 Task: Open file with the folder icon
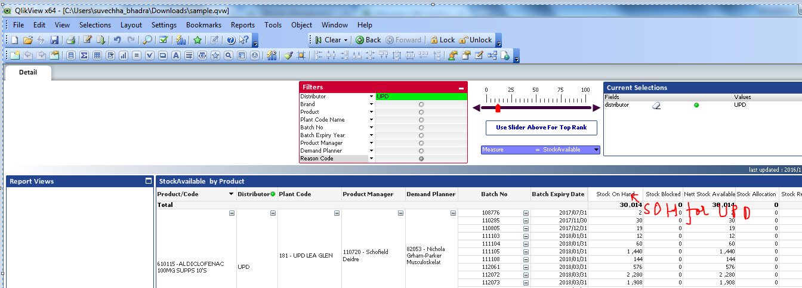pyautogui.click(x=27, y=40)
